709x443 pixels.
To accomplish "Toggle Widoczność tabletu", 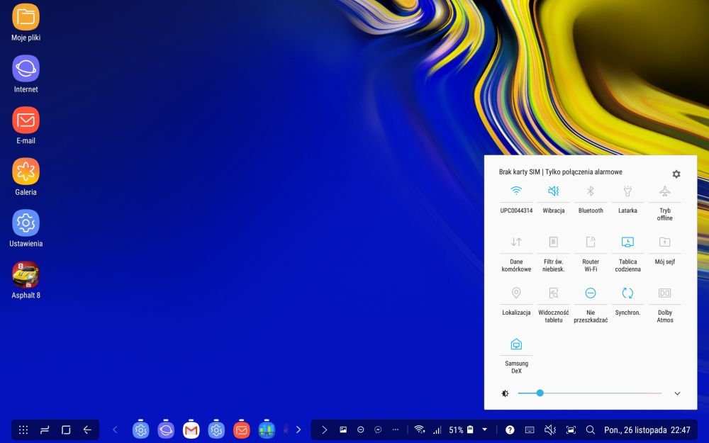I will click(x=554, y=304).
